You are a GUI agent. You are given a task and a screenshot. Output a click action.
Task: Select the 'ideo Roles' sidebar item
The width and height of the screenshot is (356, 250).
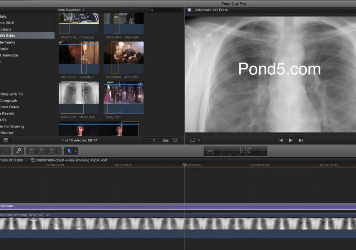pyautogui.click(x=9, y=107)
